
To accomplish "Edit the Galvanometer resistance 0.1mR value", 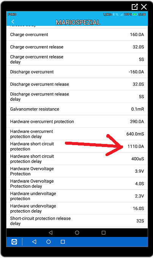I will tap(137, 109).
